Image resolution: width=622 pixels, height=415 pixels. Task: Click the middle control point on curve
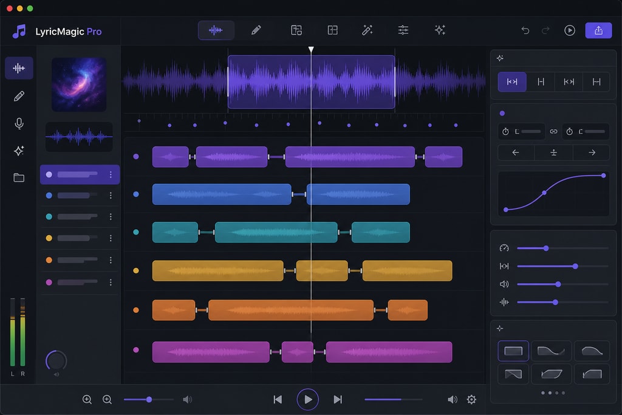pos(544,193)
